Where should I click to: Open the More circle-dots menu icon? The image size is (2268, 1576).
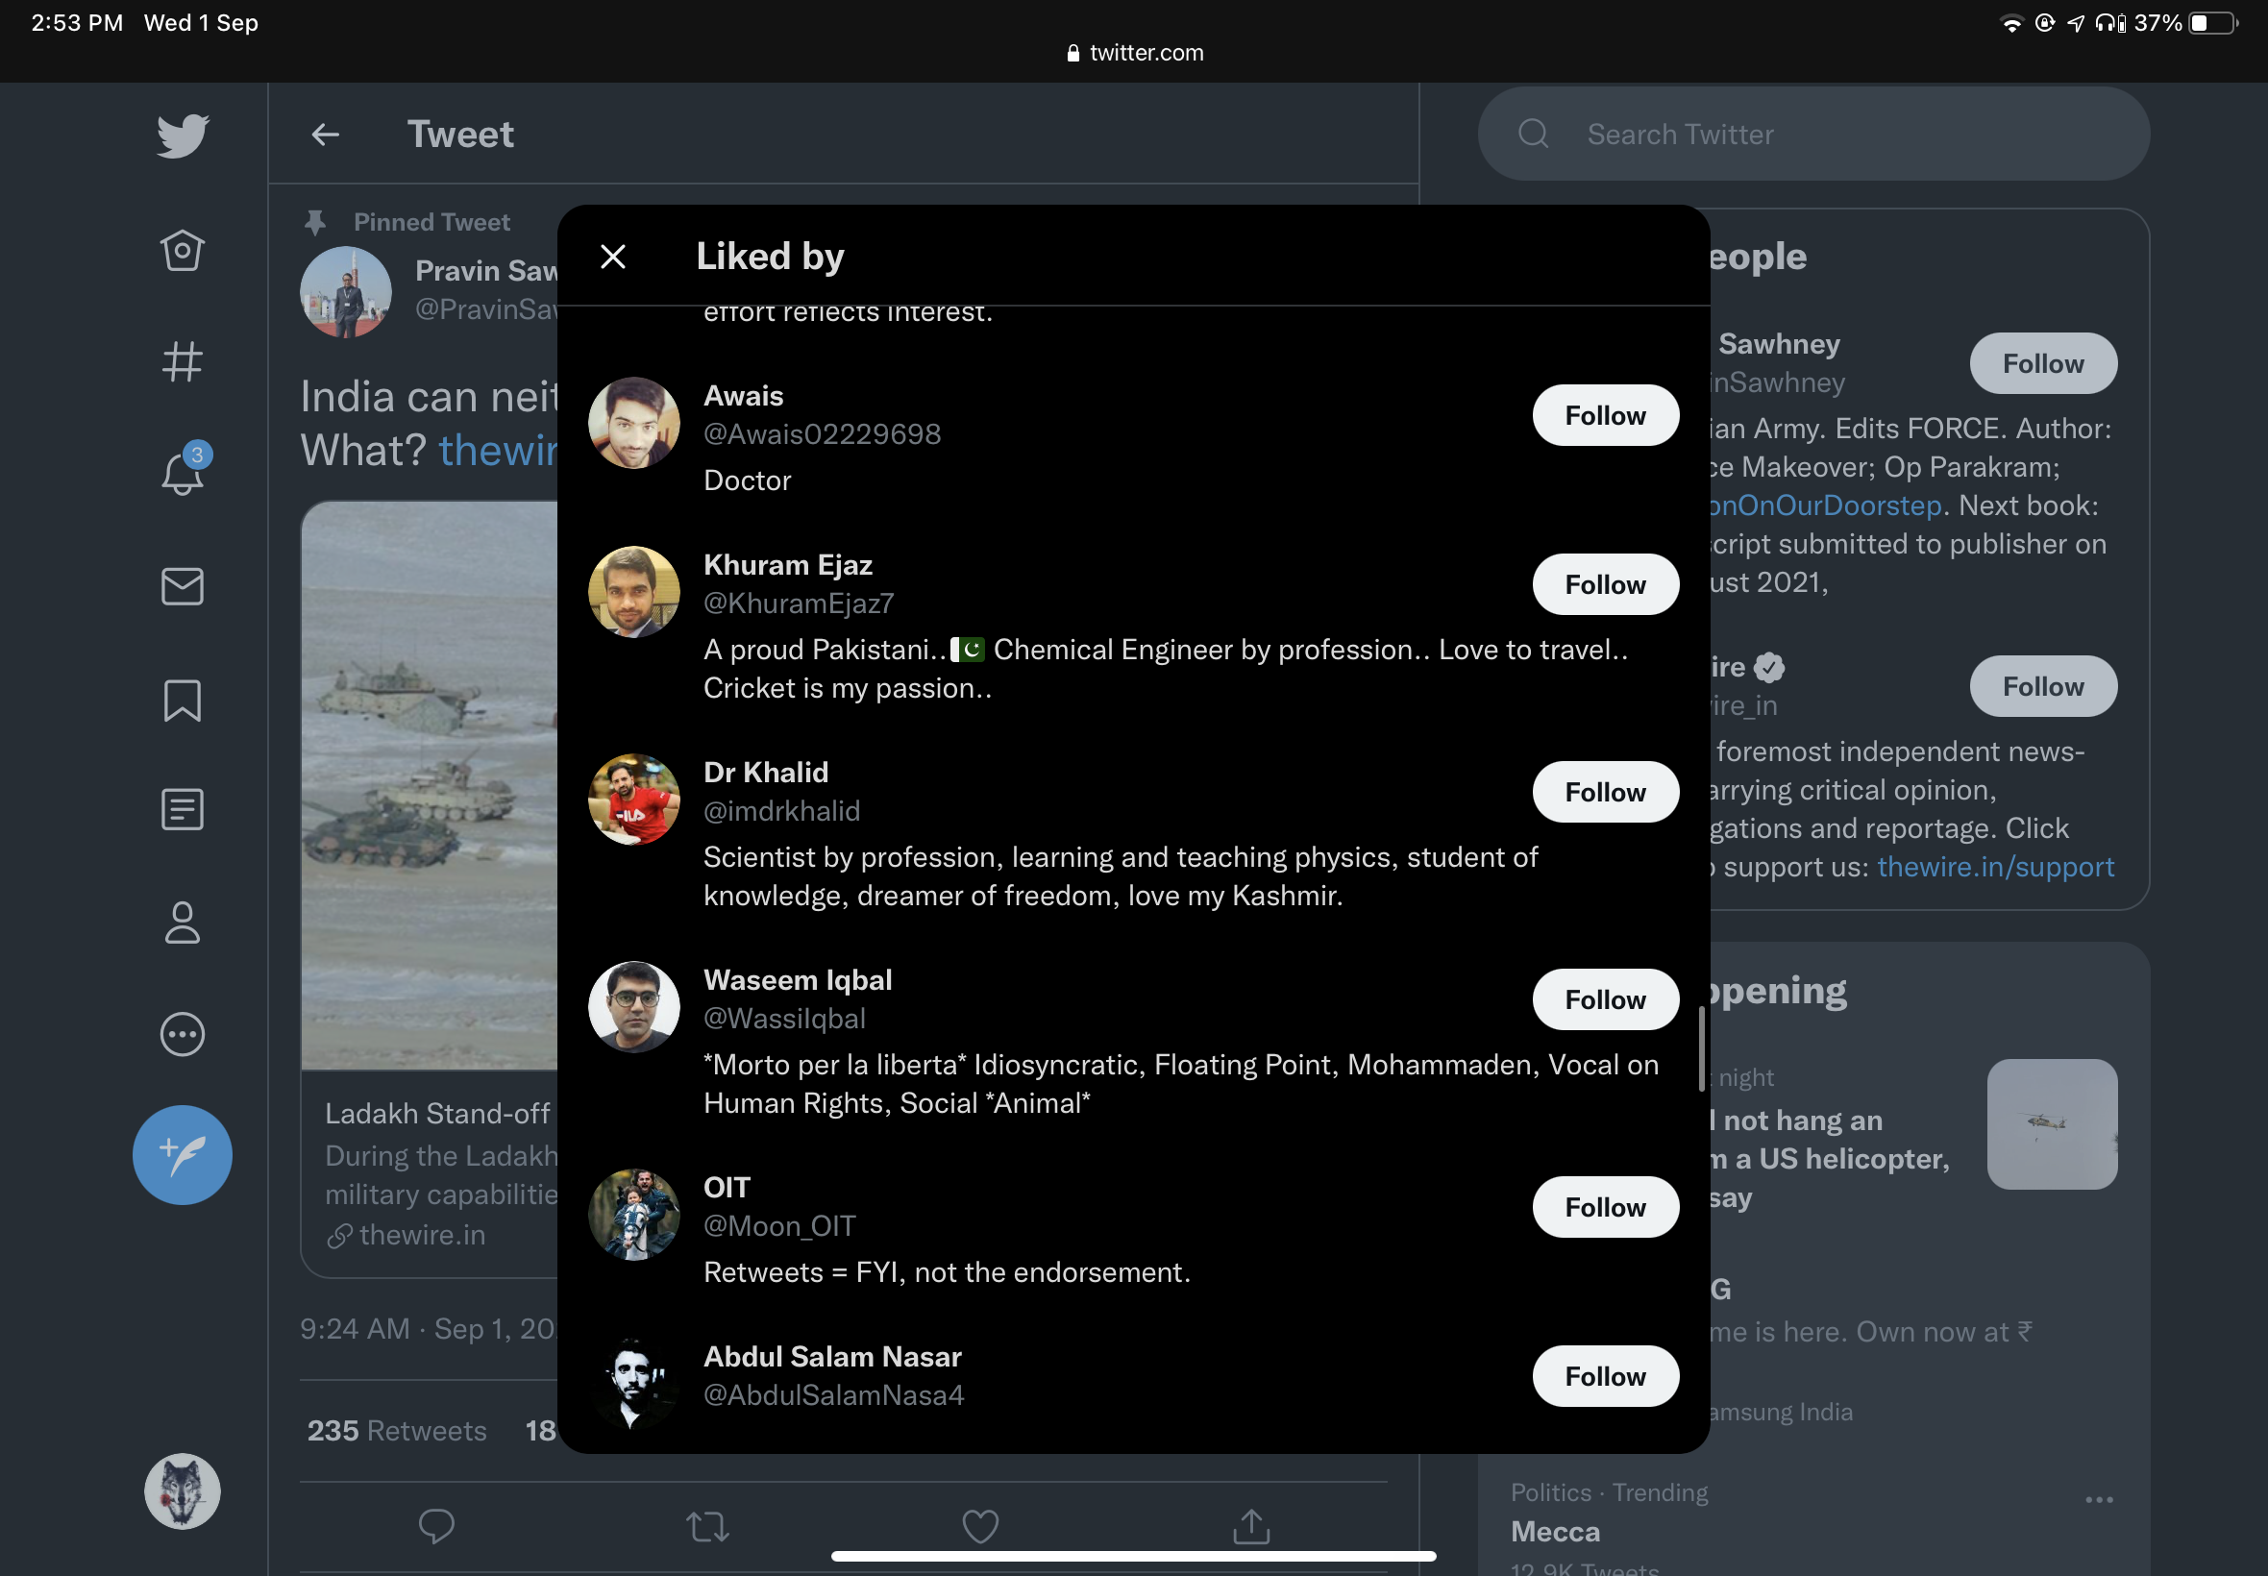tap(183, 1035)
